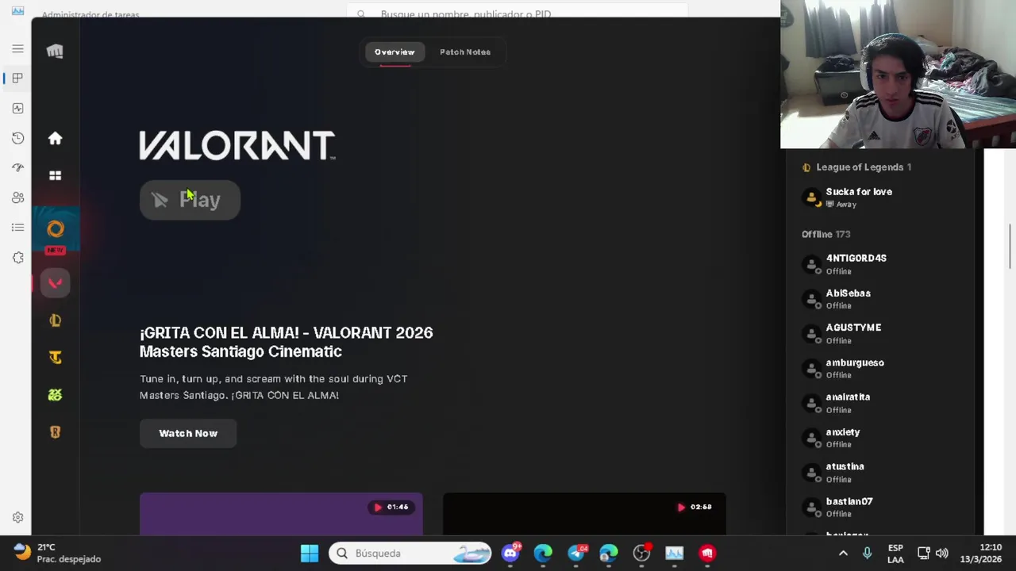Select offline friend bastian07
Image resolution: width=1016 pixels, height=571 pixels.
[881, 507]
